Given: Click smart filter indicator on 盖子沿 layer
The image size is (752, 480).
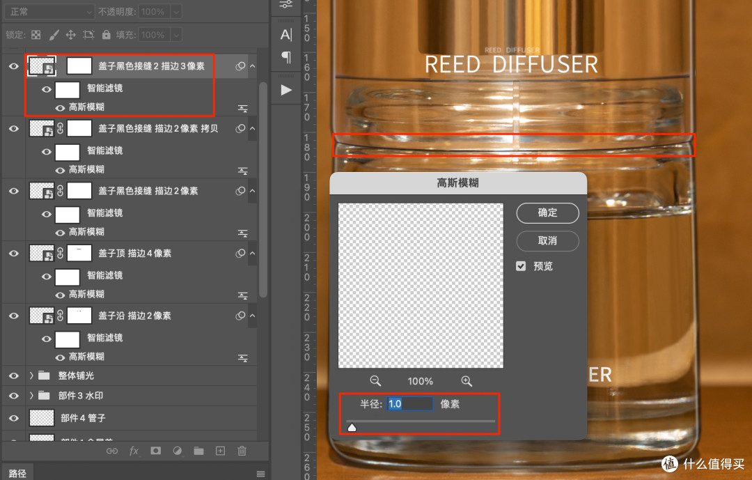Looking at the screenshot, I should (240, 316).
